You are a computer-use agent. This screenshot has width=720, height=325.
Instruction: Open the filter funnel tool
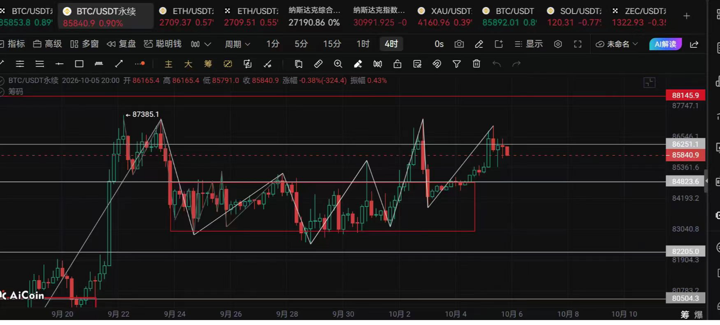click(x=457, y=64)
